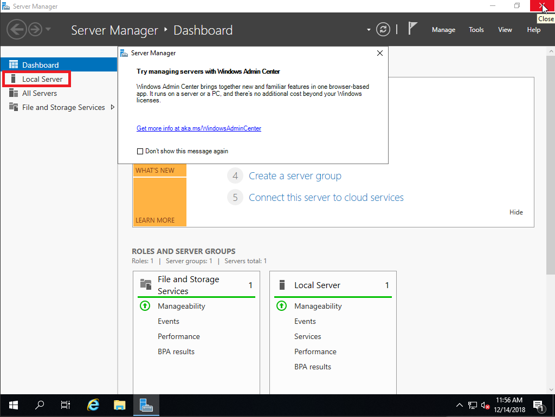Open the Help menu
Screen dimensions: 555x417
[x=533, y=30]
